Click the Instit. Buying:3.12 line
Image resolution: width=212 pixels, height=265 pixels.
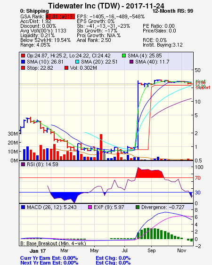[163, 45]
